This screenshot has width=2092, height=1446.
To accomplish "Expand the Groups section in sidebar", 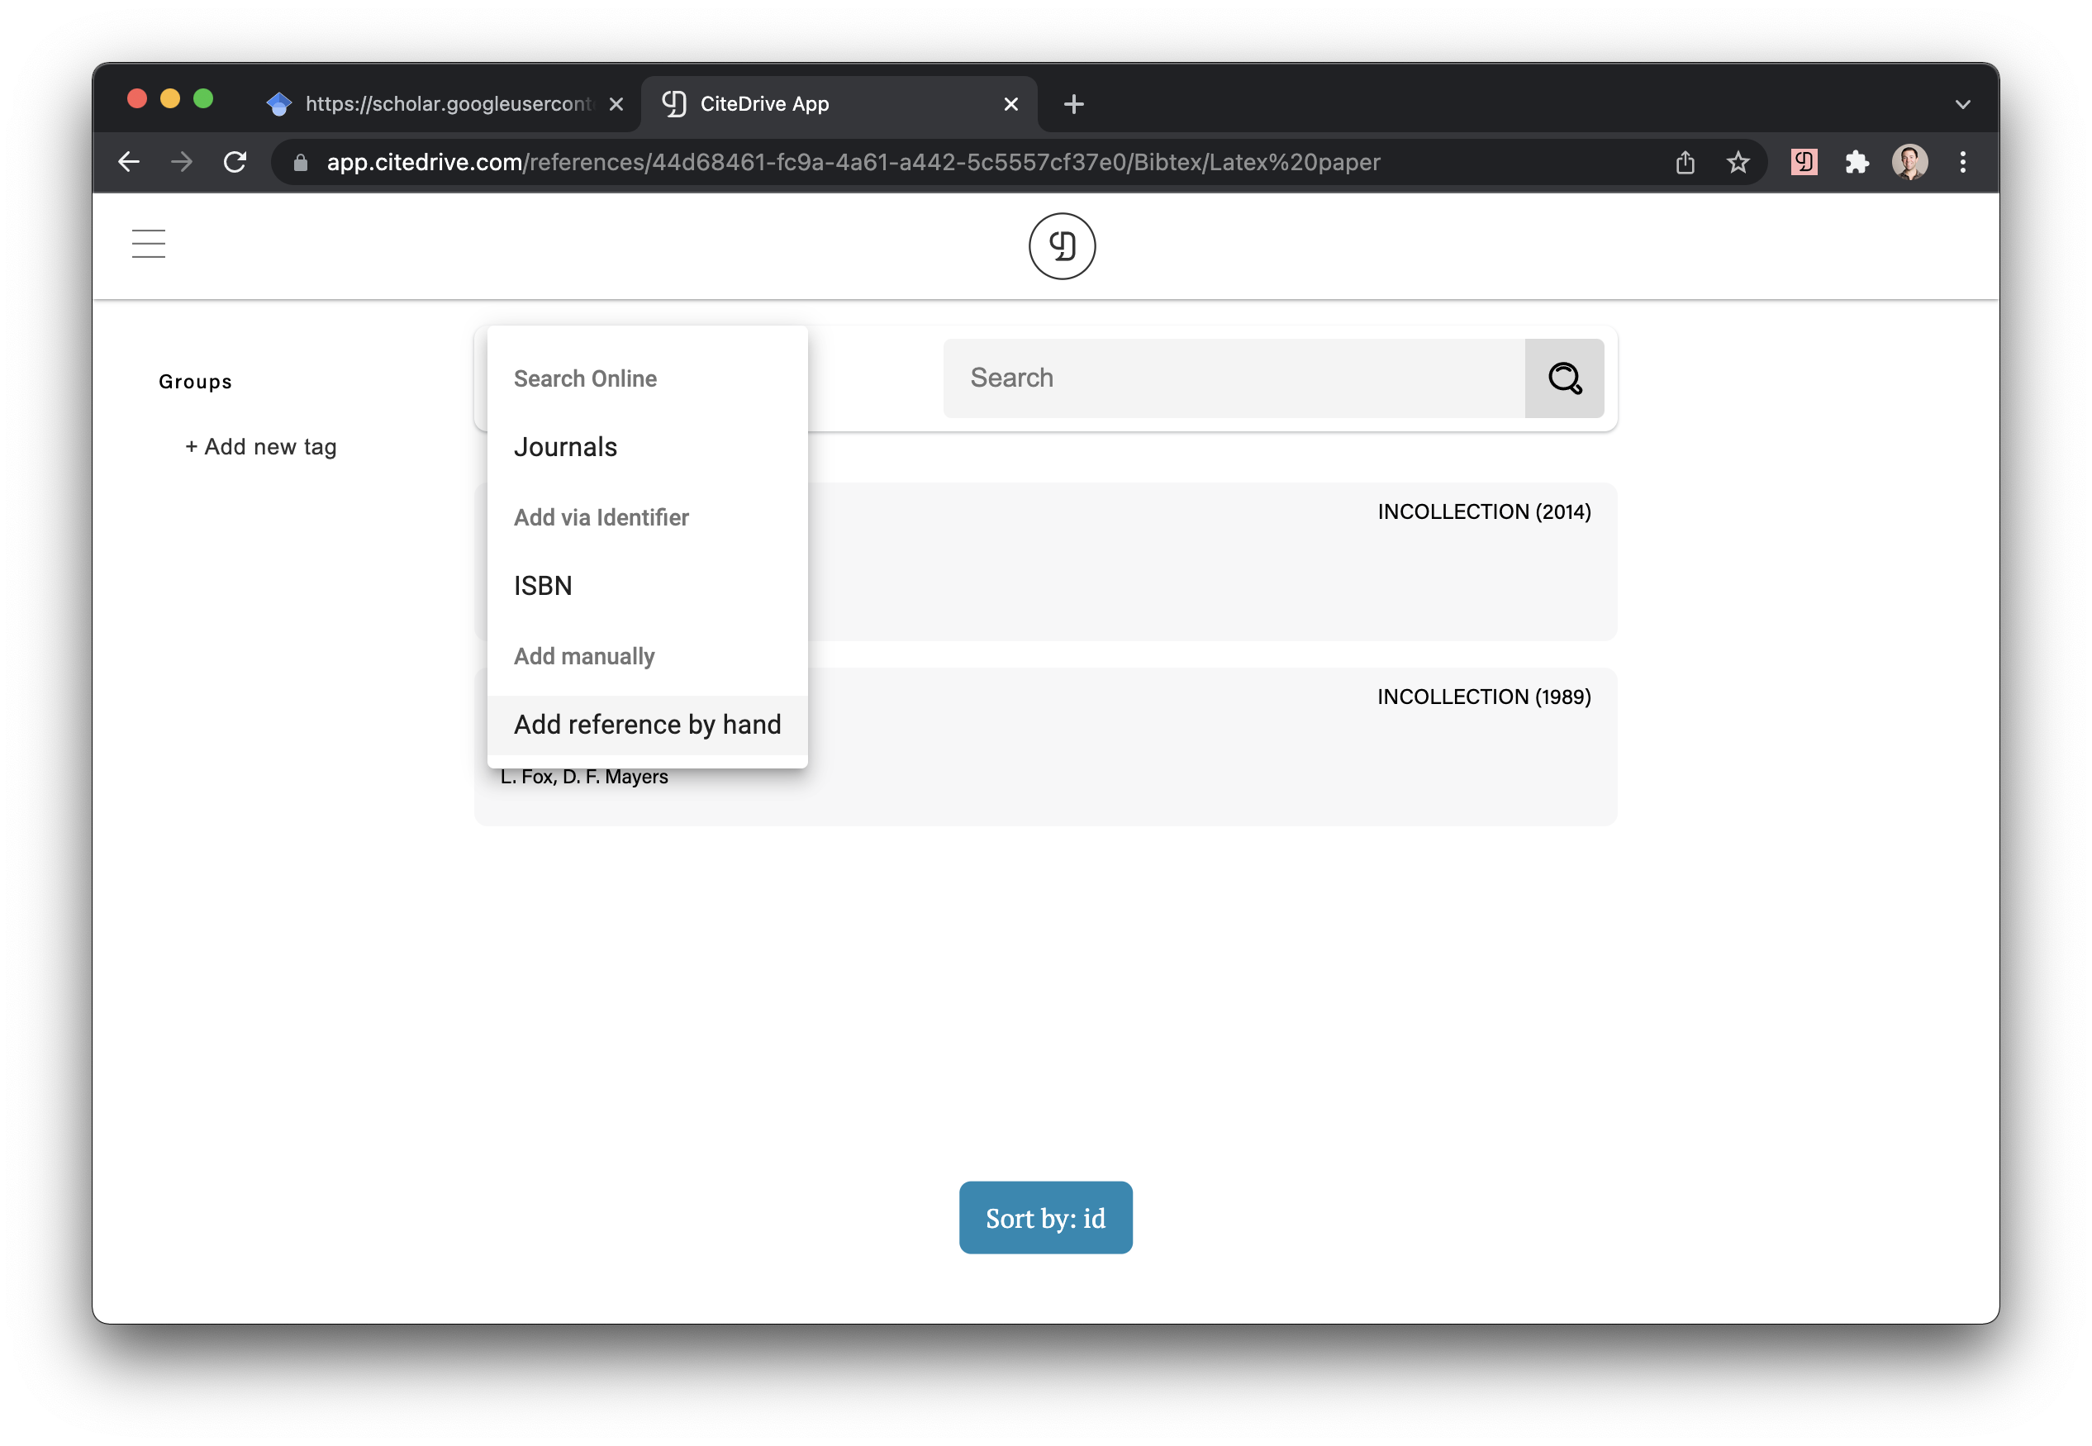I will click(194, 382).
